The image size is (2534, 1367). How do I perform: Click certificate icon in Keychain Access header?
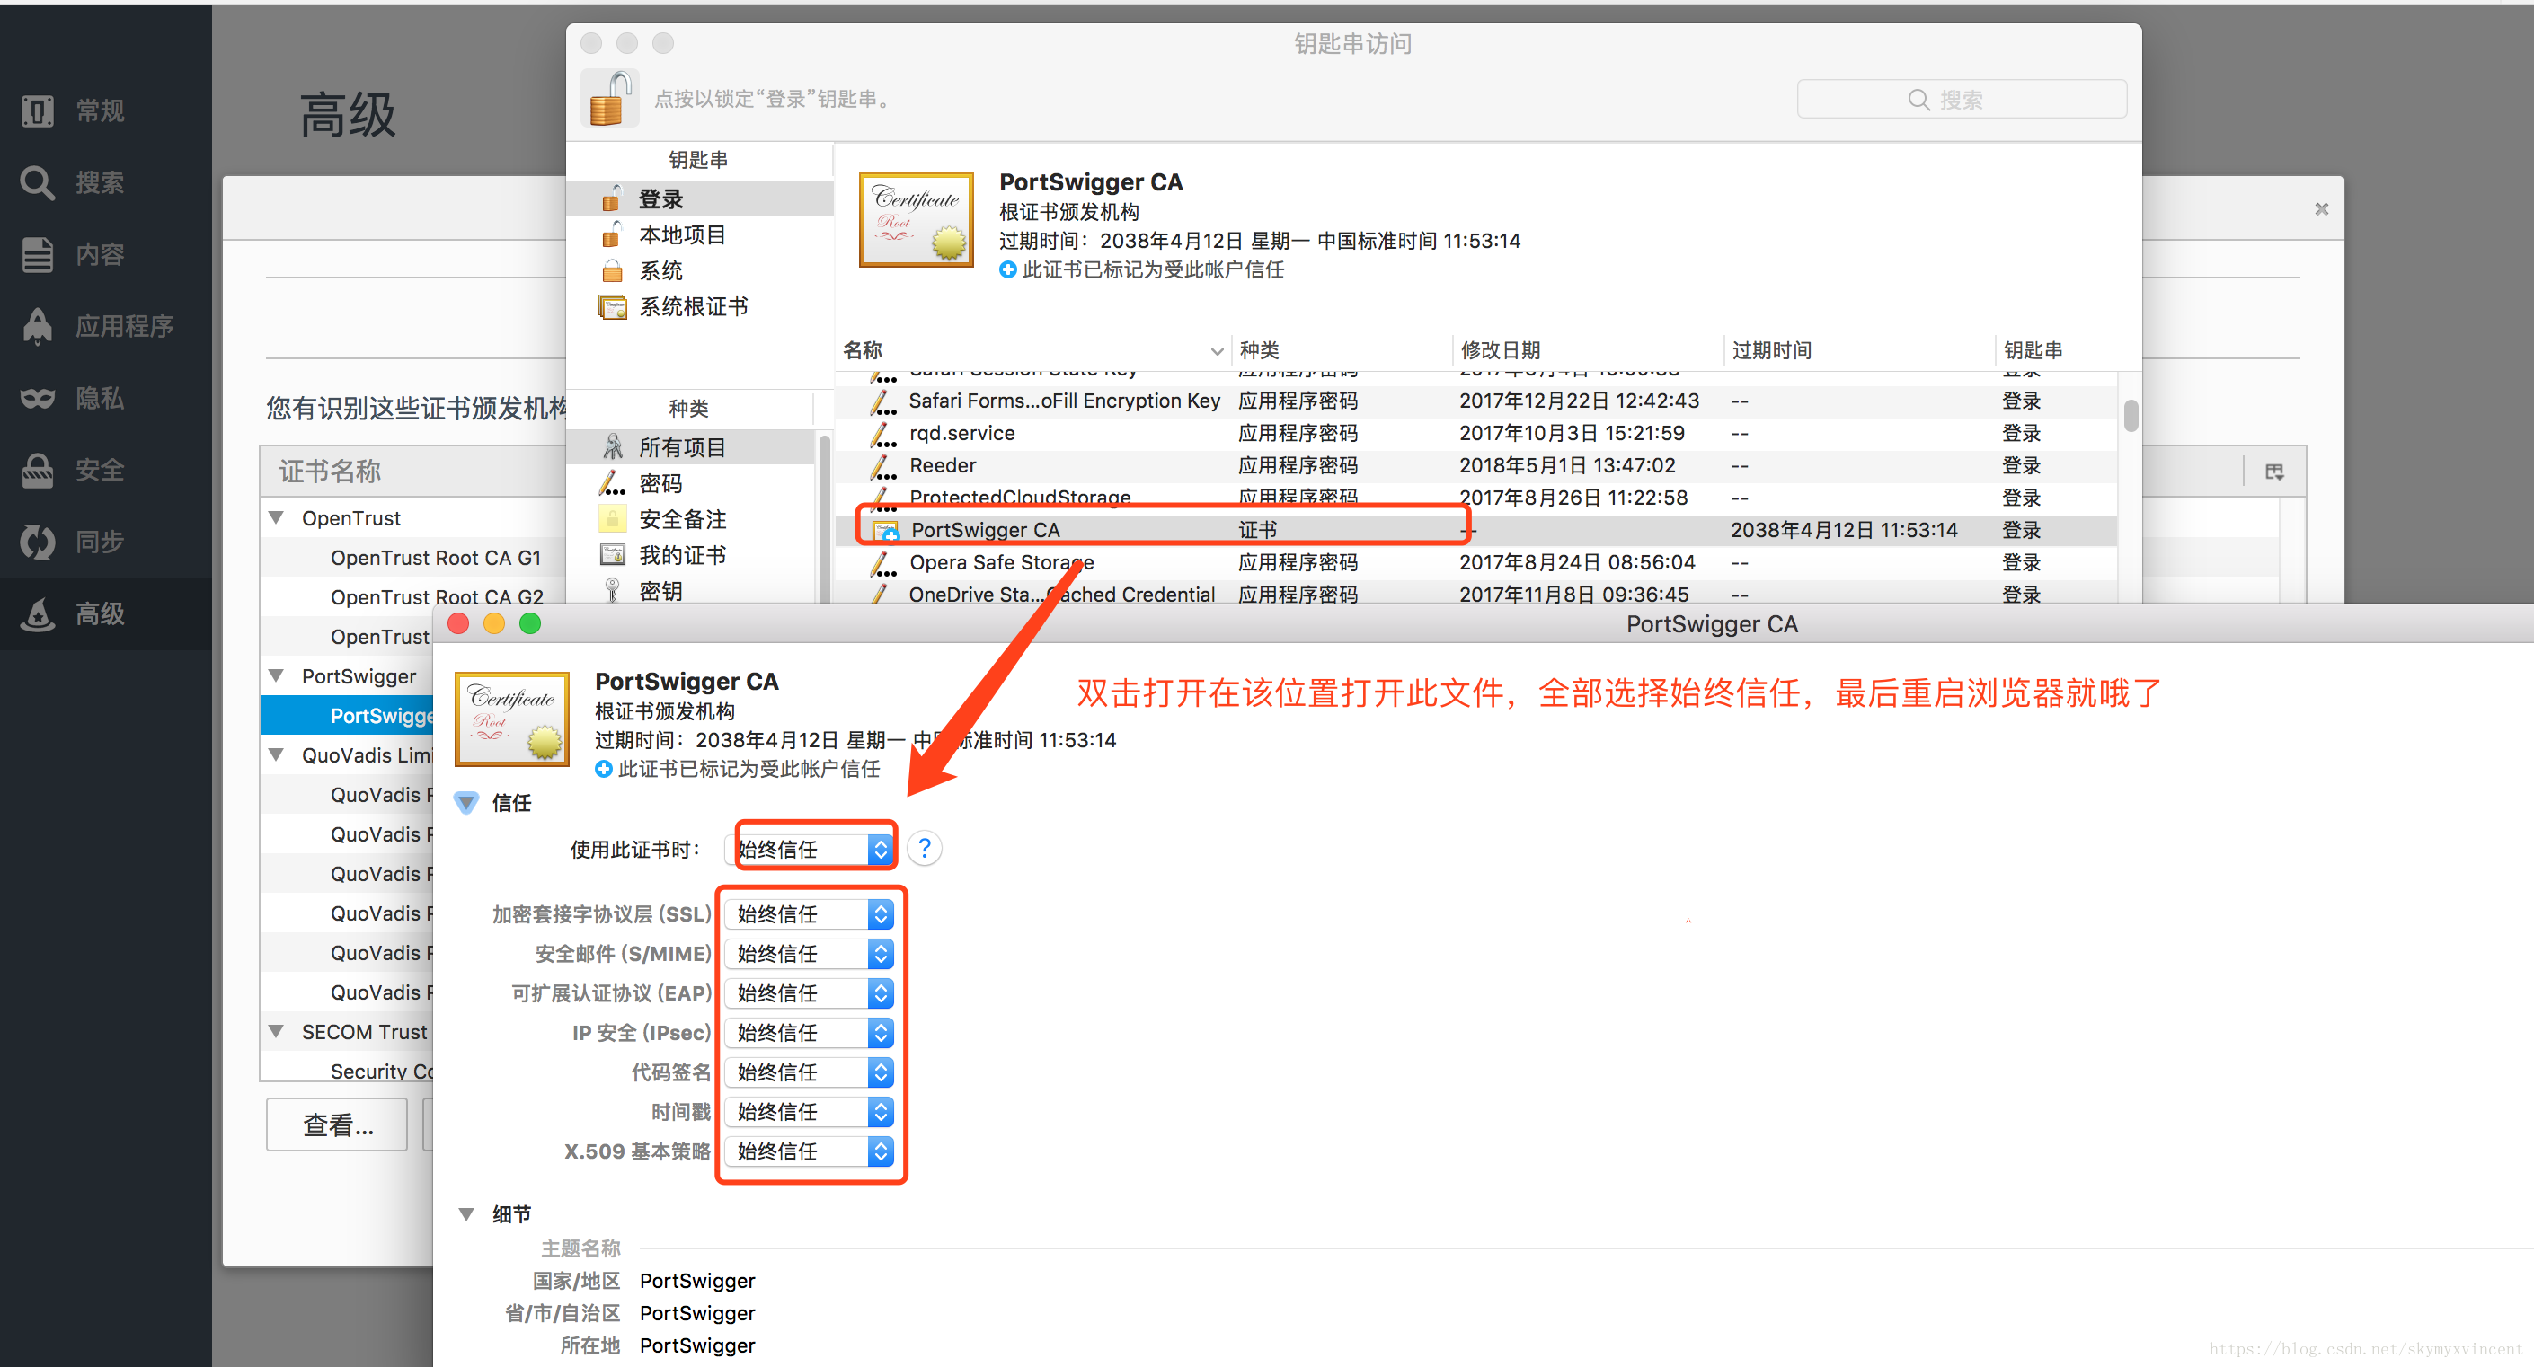(915, 219)
